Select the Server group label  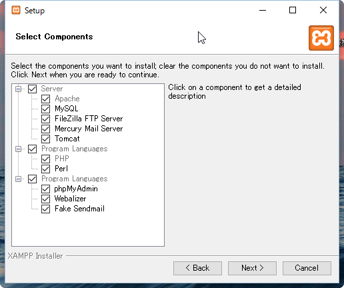coord(52,89)
